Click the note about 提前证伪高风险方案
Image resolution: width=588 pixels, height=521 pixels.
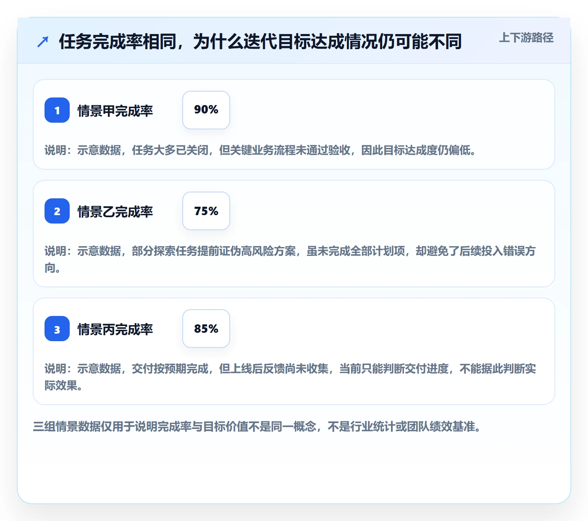pos(290,259)
